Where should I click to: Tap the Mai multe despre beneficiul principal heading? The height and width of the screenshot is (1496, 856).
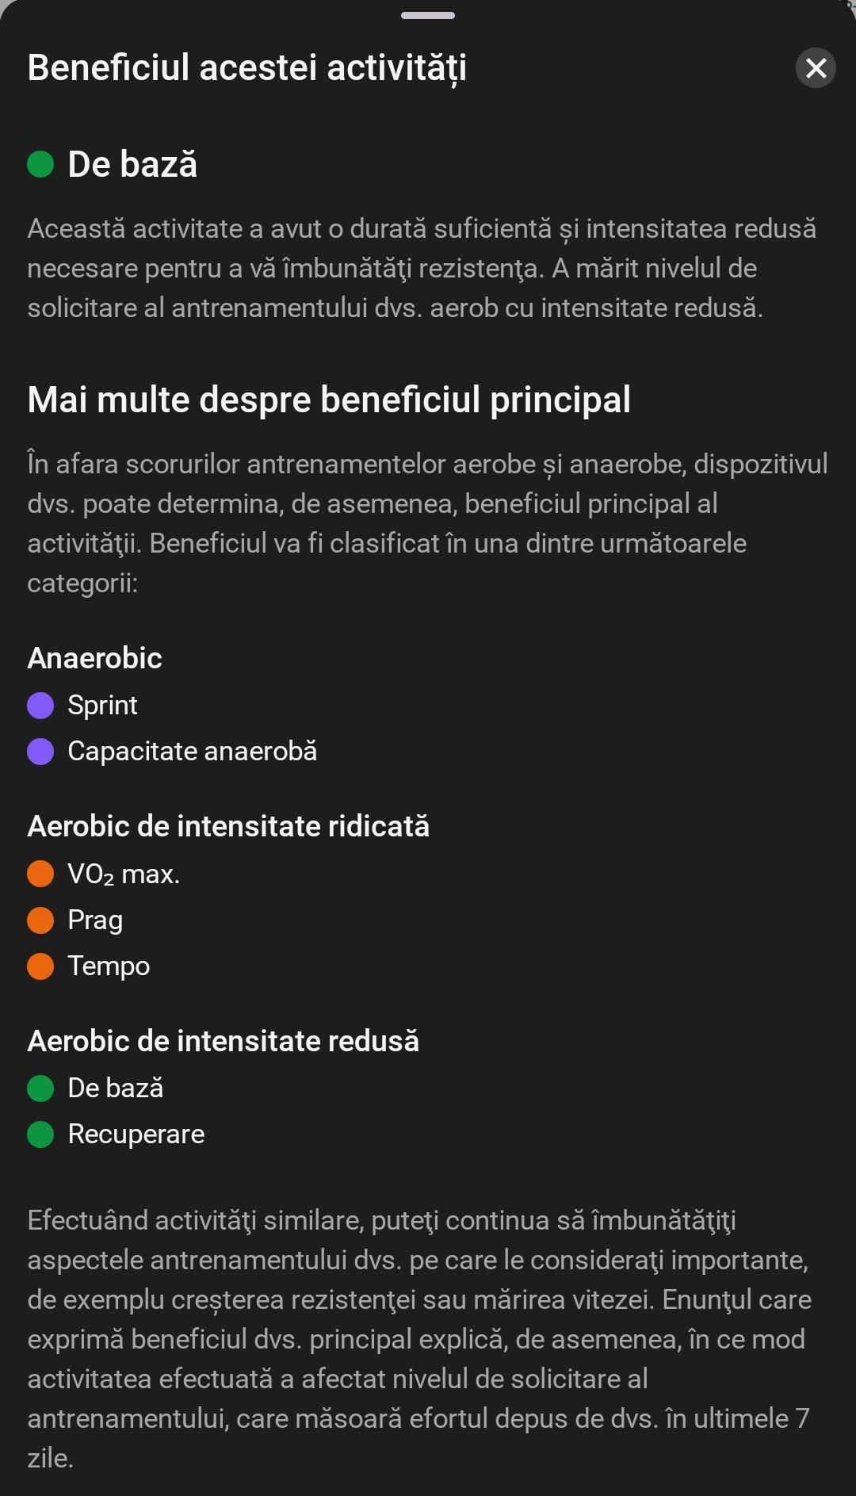click(329, 400)
